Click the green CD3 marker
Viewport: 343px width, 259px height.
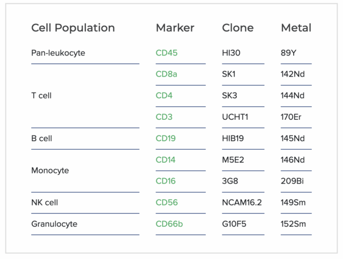tap(163, 117)
